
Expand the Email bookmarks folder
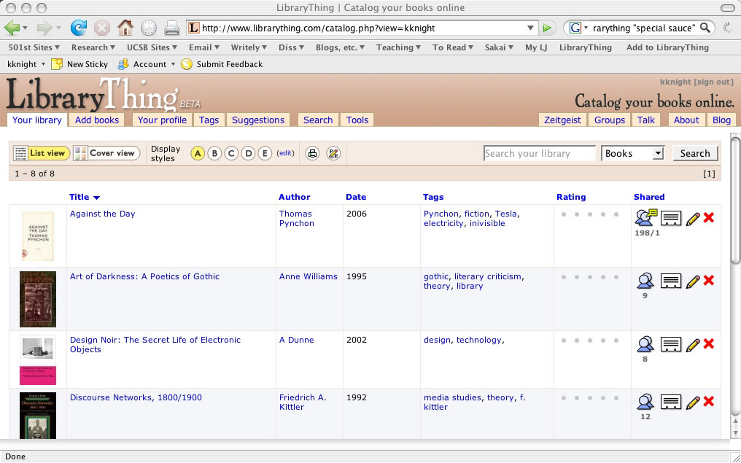[x=204, y=47]
